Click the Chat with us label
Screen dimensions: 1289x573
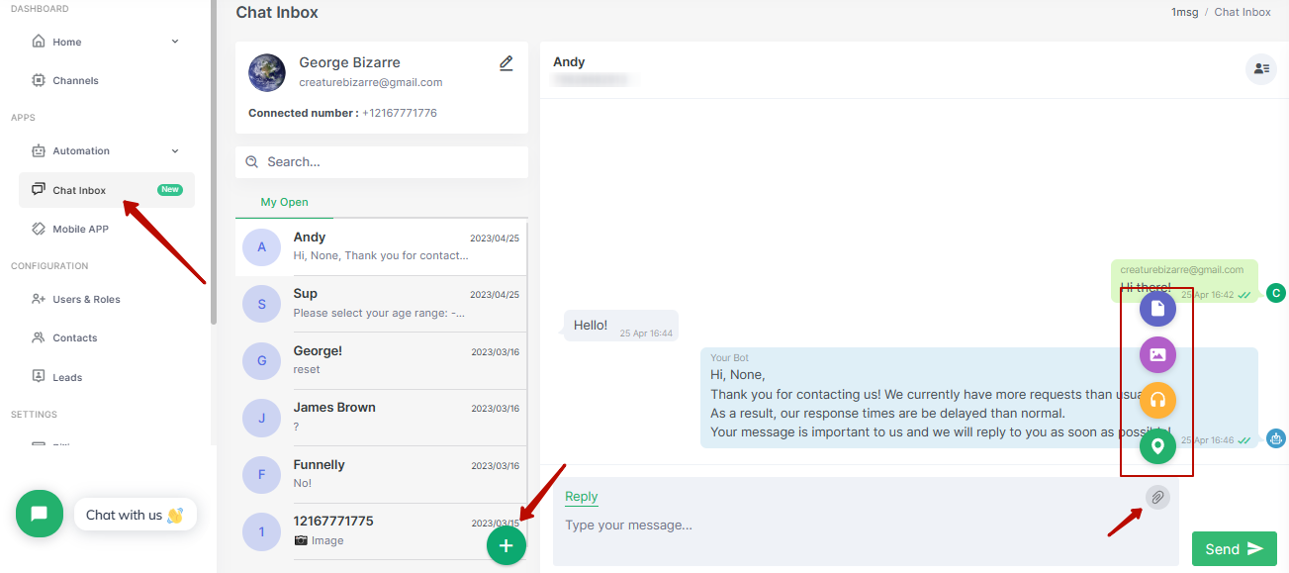[135, 515]
